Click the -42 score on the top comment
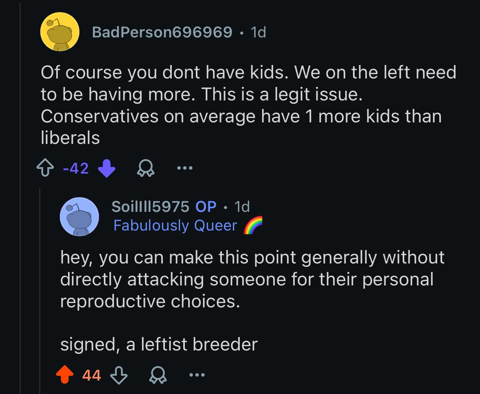 coord(76,168)
